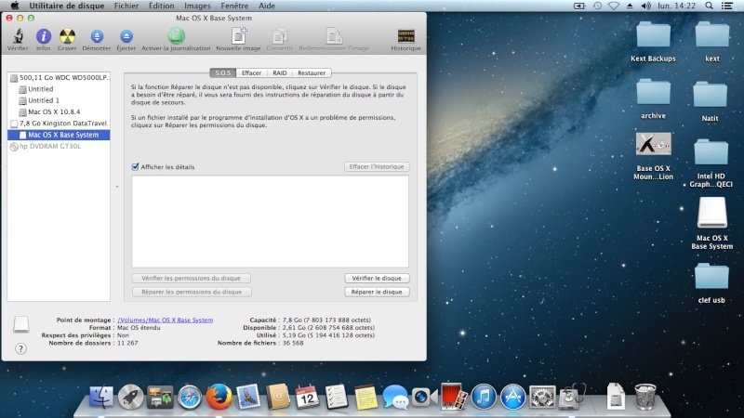Open App Store icon in dock
Screen dimensions: 744x418
pos(513,398)
